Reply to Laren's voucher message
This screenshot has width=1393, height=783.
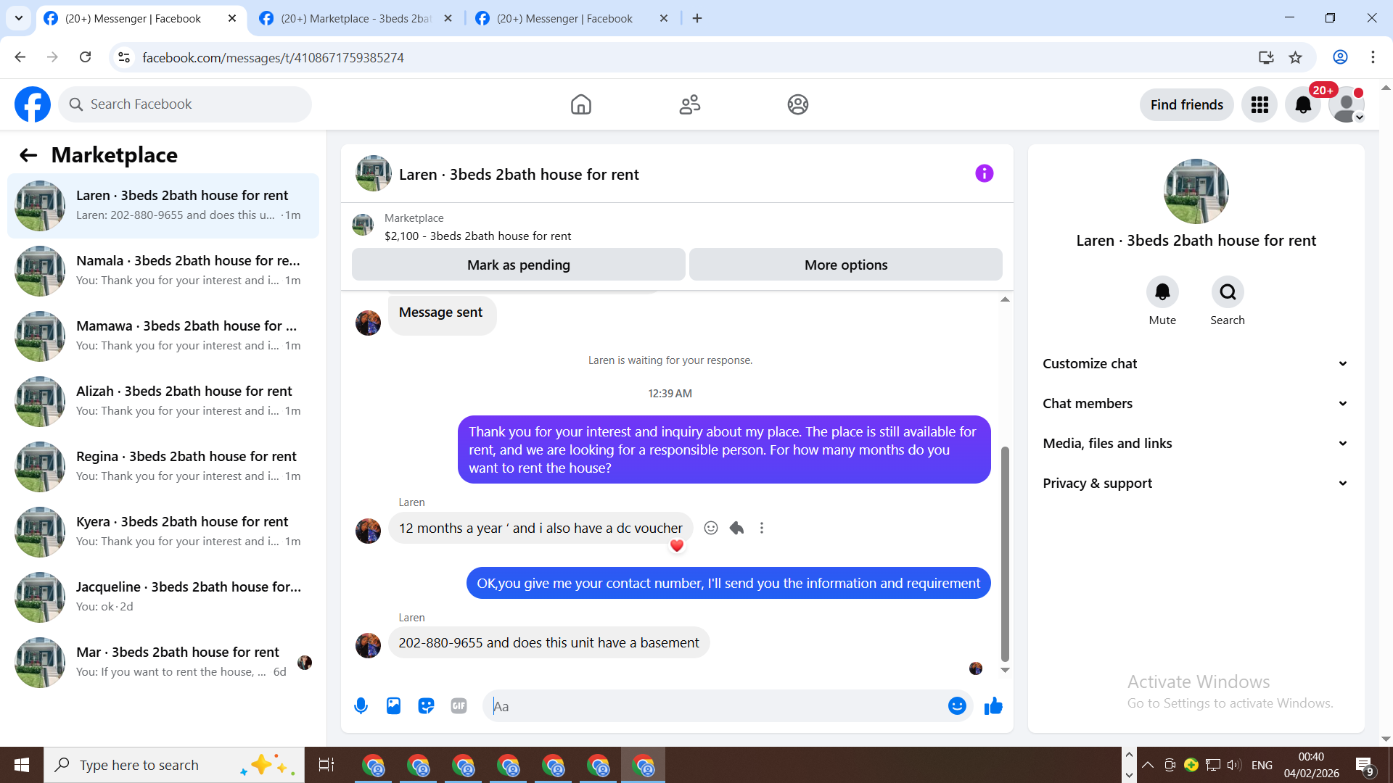[x=736, y=528]
